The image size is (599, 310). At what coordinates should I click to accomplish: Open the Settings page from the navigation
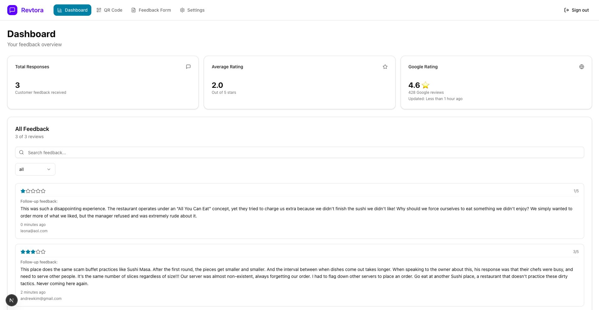(x=192, y=10)
